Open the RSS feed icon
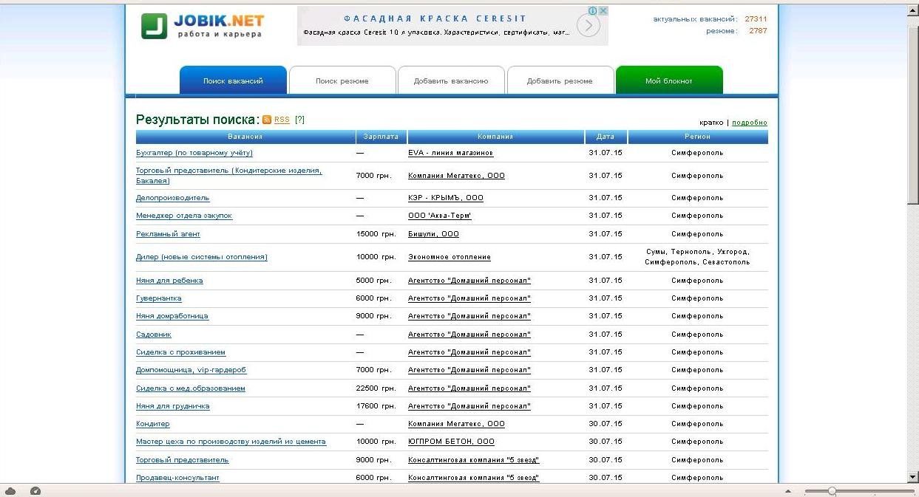This screenshot has width=919, height=497. coord(267,120)
